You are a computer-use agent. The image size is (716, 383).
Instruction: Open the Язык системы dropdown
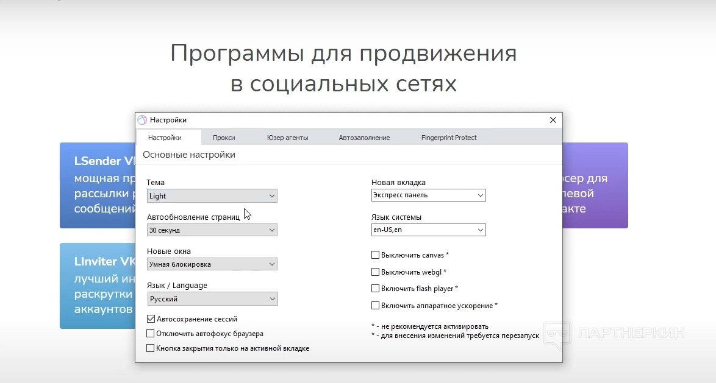(428, 230)
